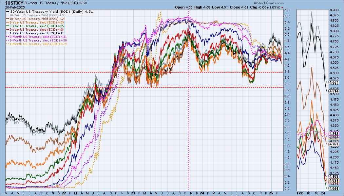The height and width of the screenshot is (196, 344).
Task: Click the 4.375 label on zoom panel axis
Action: click(x=334, y=120)
